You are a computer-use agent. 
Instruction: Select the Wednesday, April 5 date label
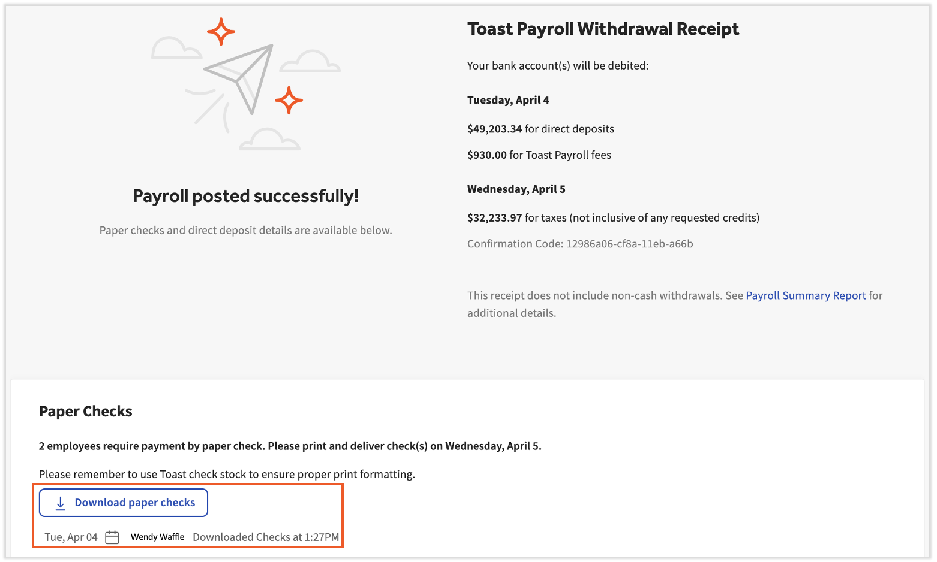516,189
